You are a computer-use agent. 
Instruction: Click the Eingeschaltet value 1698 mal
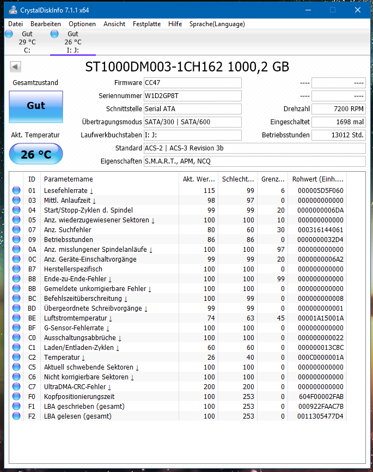(339, 122)
